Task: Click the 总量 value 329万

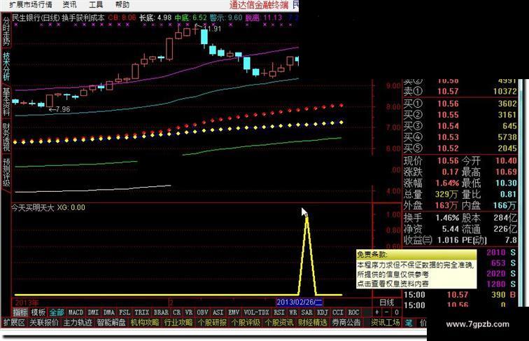Action: point(446,195)
